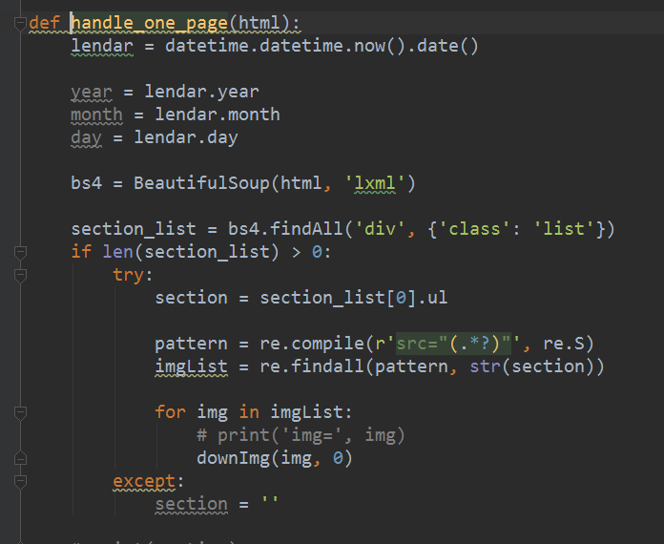Screen dimensions: 664x544
Task: Click 'section_list[0].ul' expression
Action: (x=353, y=298)
